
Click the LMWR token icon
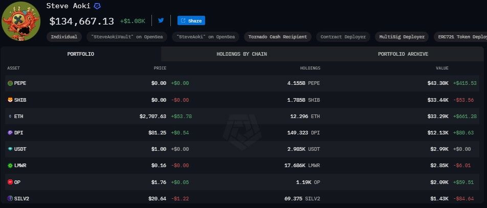[x=10, y=166]
